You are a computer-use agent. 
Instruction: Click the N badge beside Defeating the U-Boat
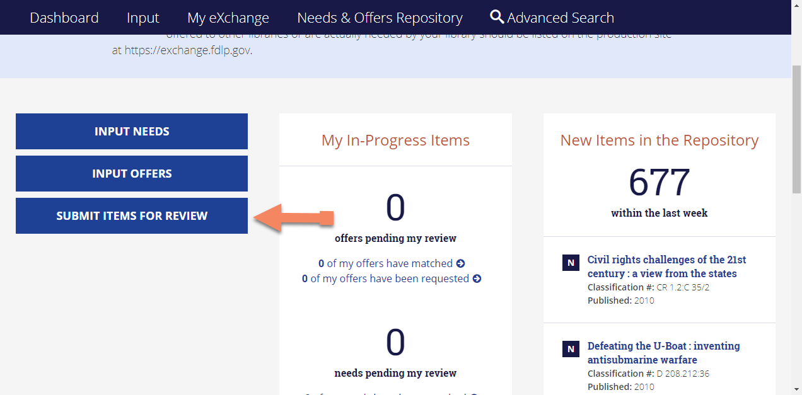(571, 349)
